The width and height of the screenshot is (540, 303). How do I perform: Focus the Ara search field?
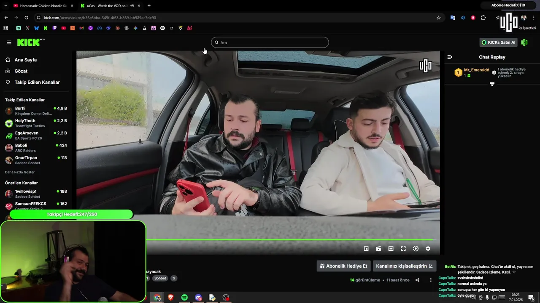(270, 43)
